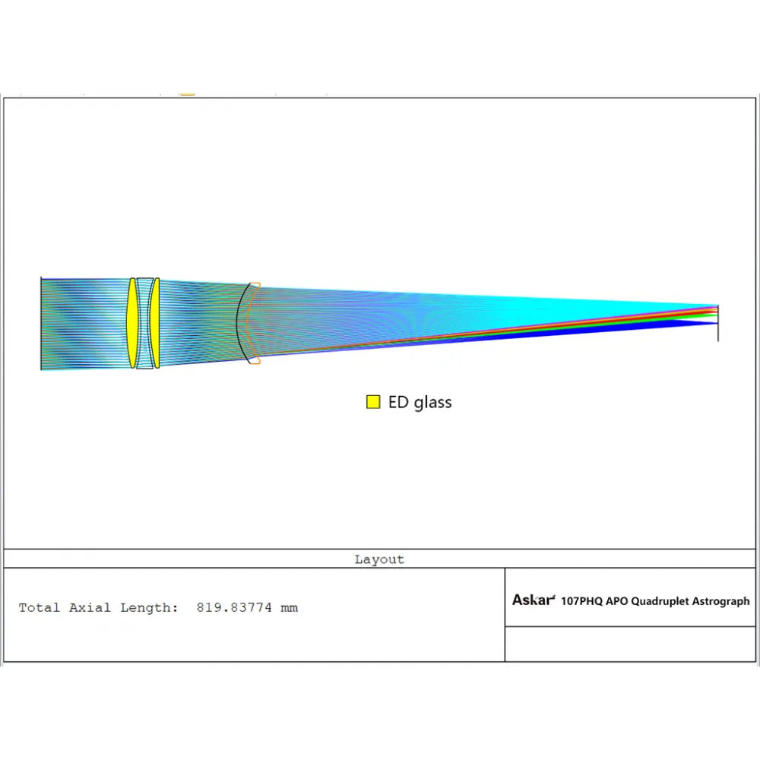
Task: Pick the second yellow ED lens element
Action: click(x=156, y=323)
